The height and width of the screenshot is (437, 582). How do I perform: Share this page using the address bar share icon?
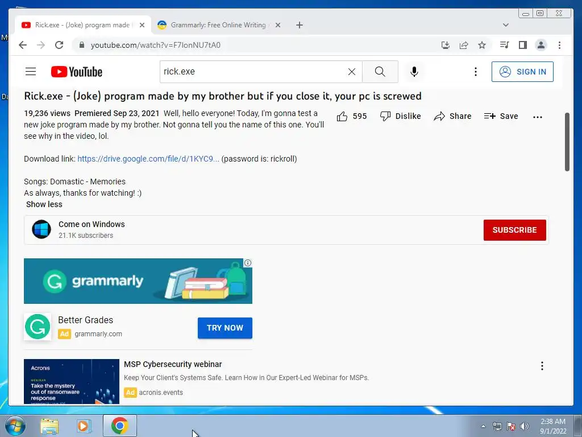tap(464, 46)
